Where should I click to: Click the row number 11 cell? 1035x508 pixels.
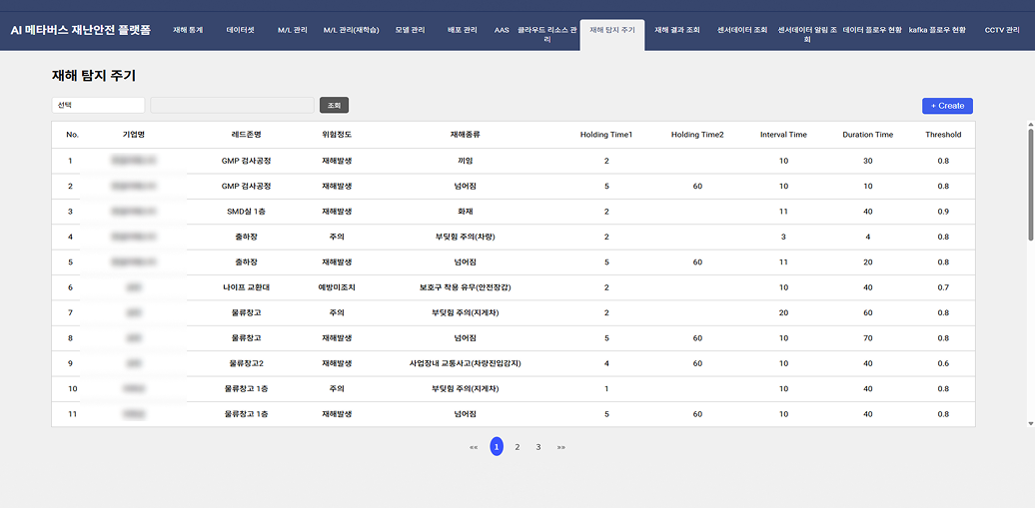click(x=73, y=414)
